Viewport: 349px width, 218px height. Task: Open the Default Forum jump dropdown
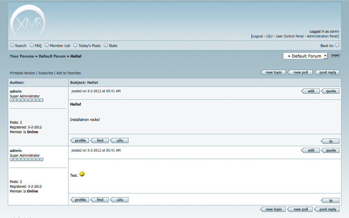305,56
